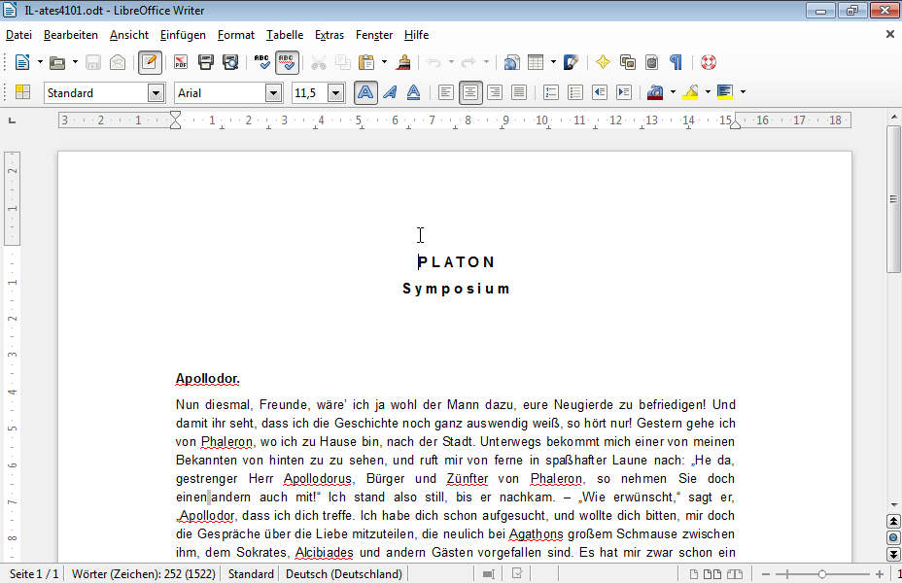The height and width of the screenshot is (583, 902).
Task: Adjust the zoom slider handle
Action: point(822,574)
